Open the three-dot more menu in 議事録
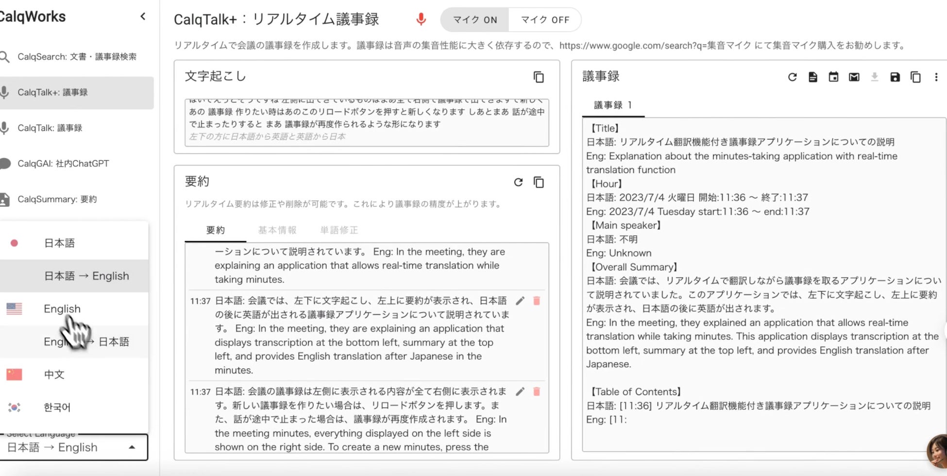 coord(936,77)
